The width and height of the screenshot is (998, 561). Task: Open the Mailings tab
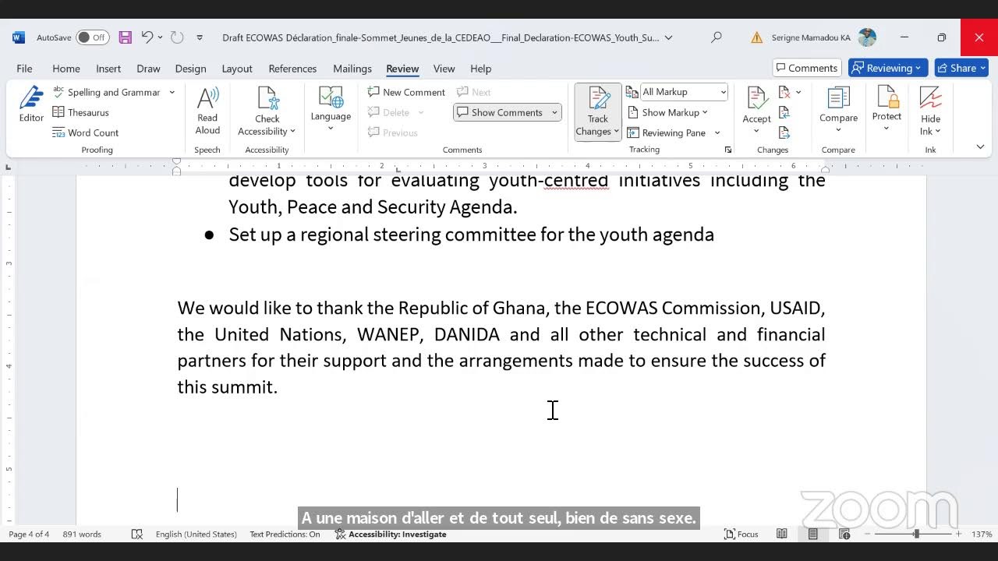352,69
